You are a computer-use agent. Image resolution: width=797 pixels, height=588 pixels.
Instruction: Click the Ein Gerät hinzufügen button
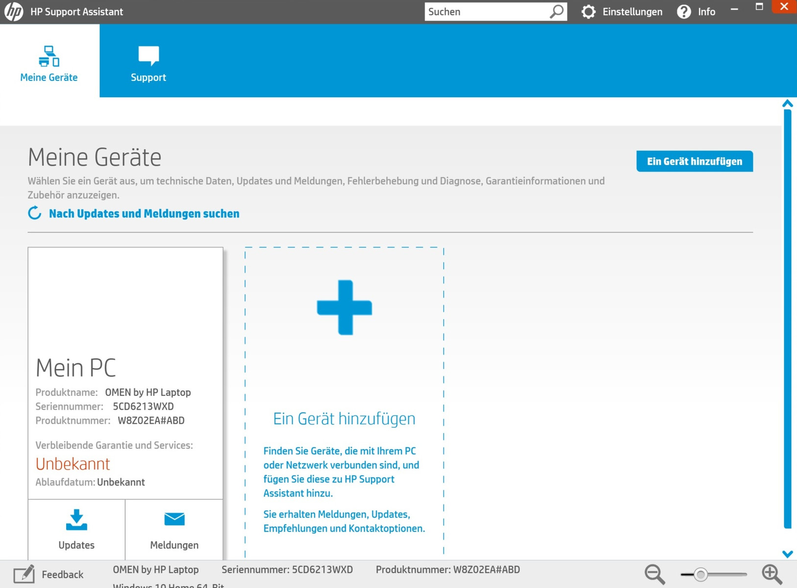(695, 161)
